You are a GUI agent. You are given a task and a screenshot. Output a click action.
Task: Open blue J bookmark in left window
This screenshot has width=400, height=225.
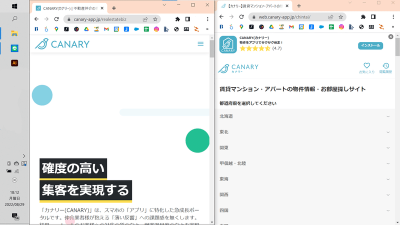126,29
